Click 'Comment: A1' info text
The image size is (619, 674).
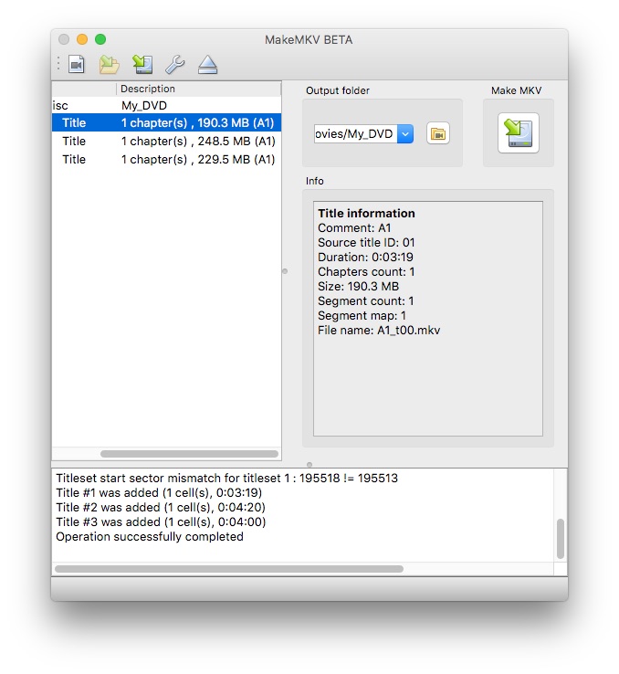pos(354,227)
